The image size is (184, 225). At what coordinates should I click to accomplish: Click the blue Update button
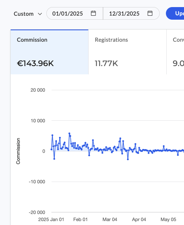pyautogui.click(x=175, y=13)
